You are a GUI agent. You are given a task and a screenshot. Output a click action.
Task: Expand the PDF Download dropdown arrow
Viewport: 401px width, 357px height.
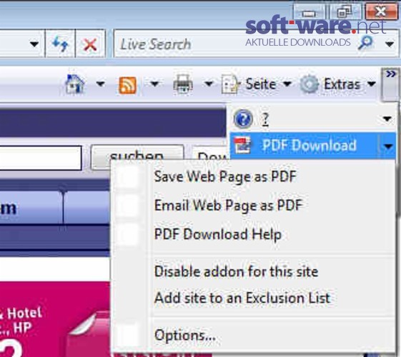coord(388,146)
